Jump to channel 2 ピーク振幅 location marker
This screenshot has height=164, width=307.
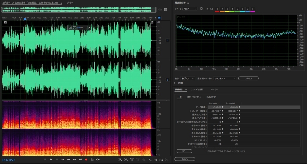[240, 107]
